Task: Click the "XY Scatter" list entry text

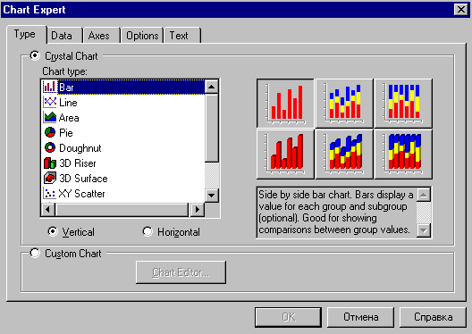Action: (x=81, y=193)
